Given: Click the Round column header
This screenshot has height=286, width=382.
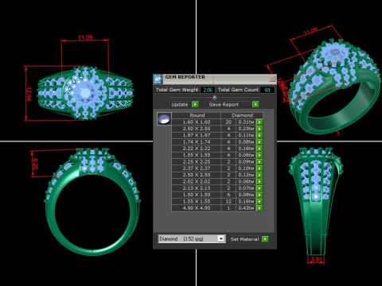Looking at the screenshot, I should (197, 115).
